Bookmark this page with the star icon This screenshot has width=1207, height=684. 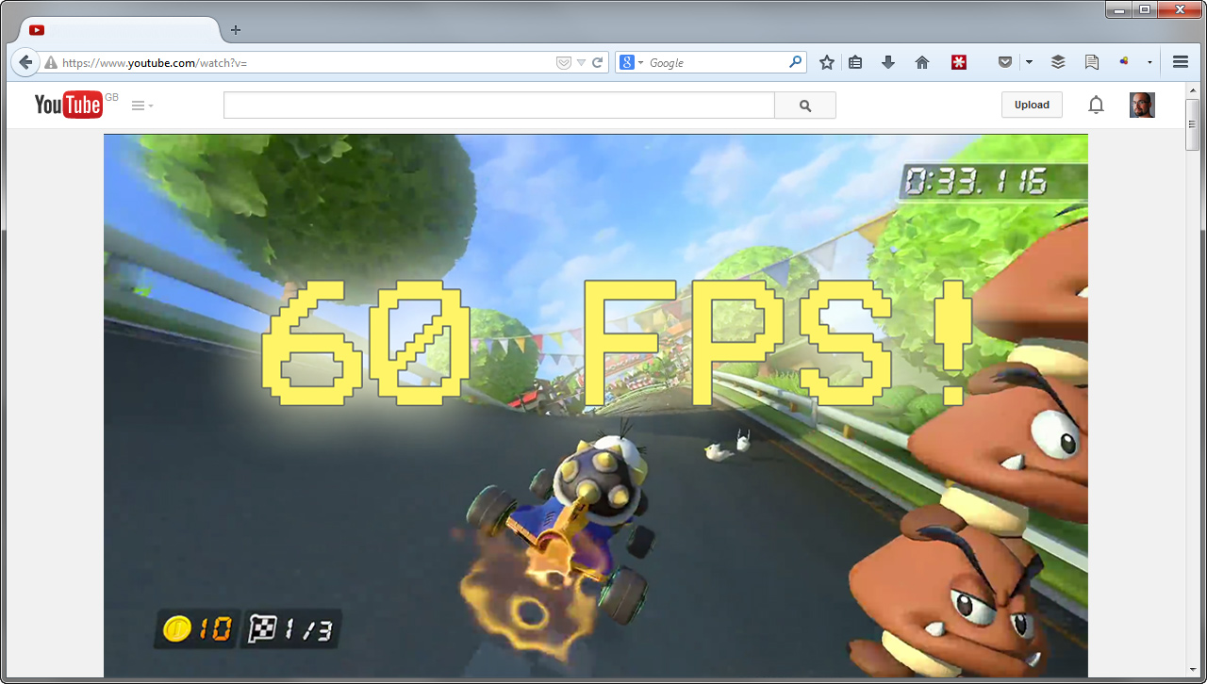(827, 62)
